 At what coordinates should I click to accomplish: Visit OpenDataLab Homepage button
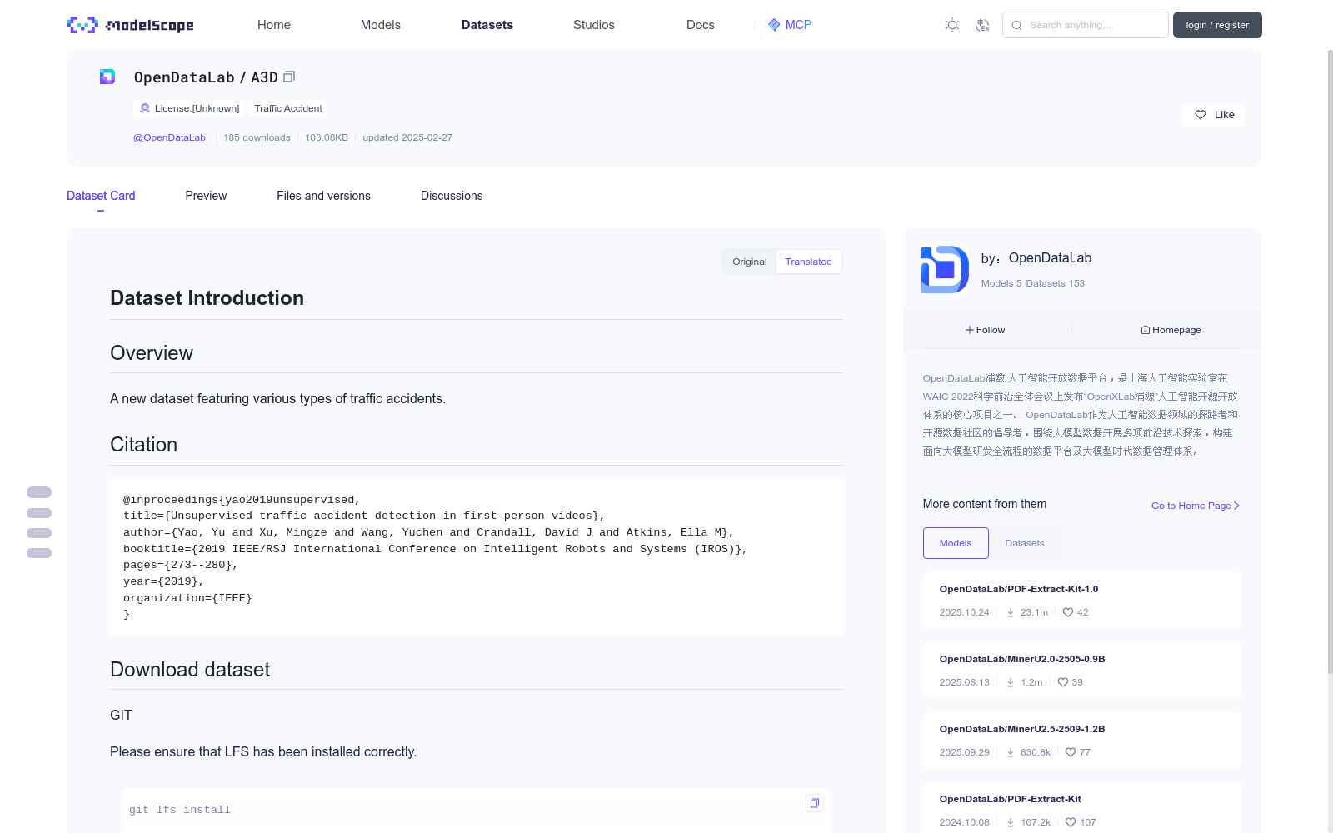pyautogui.click(x=1171, y=330)
